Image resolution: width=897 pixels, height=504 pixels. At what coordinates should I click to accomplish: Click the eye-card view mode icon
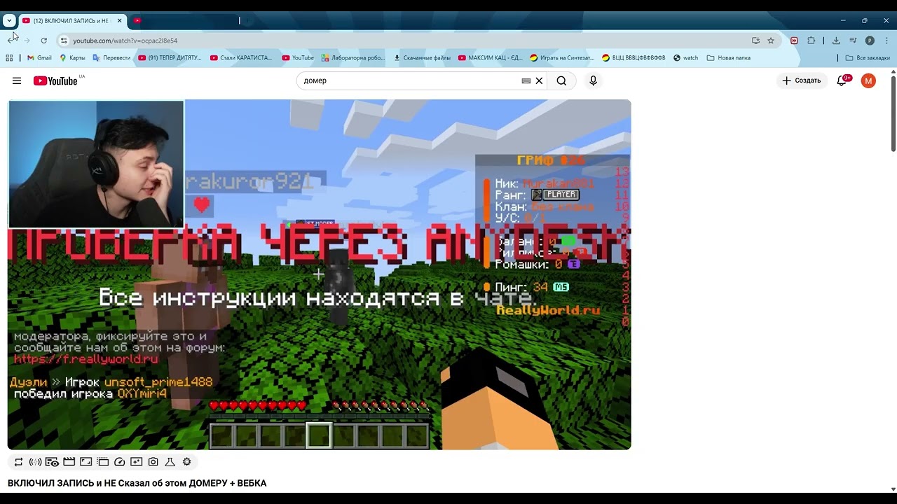click(x=53, y=462)
